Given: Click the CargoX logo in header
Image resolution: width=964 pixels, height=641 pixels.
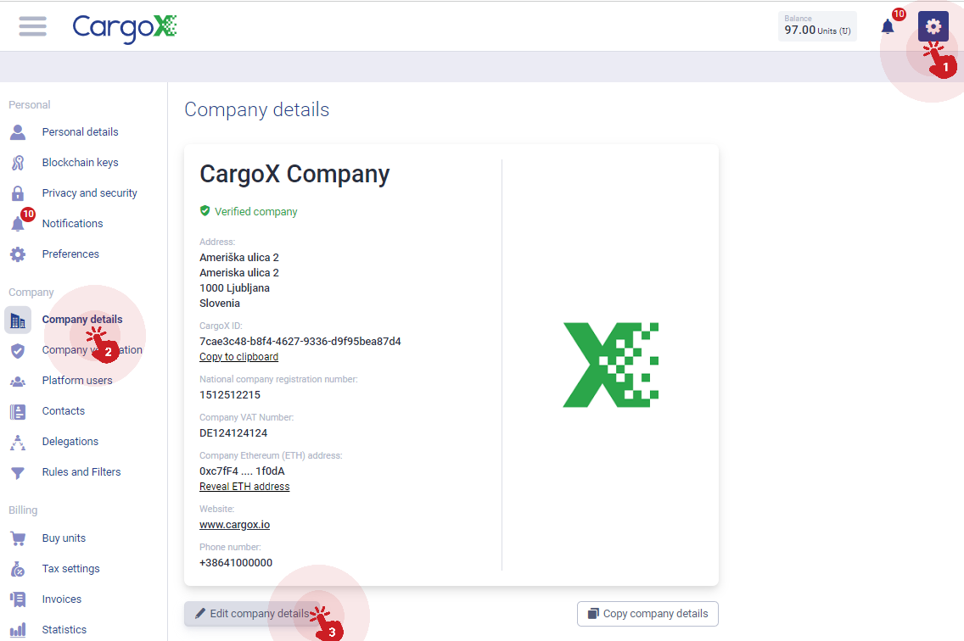Looking at the screenshot, I should (125, 28).
